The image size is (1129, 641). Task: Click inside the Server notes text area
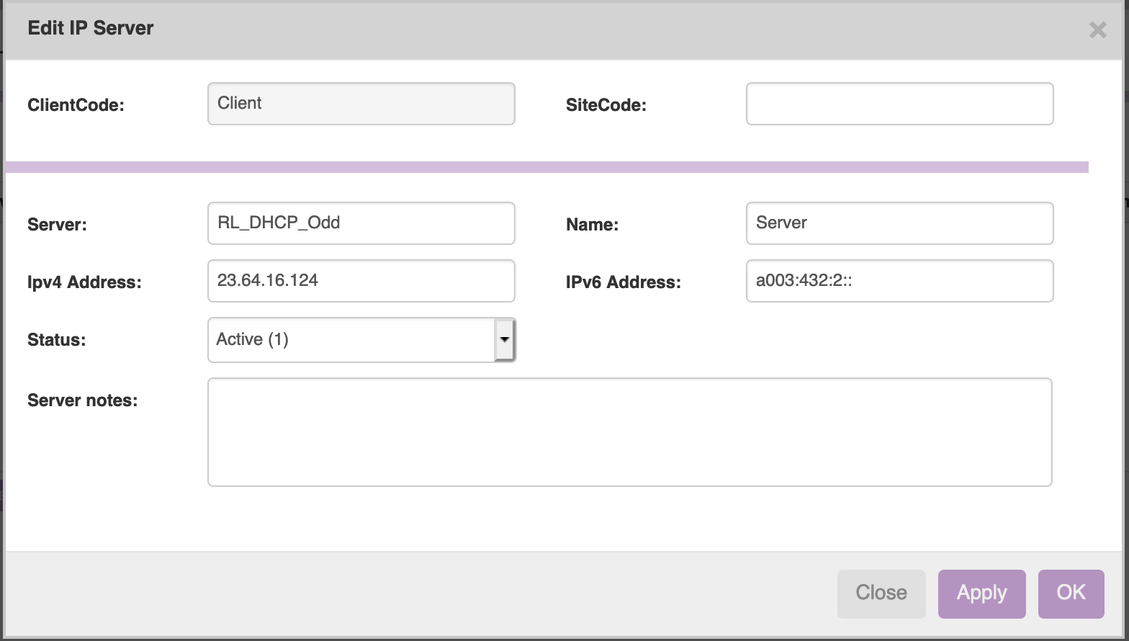[x=629, y=432]
